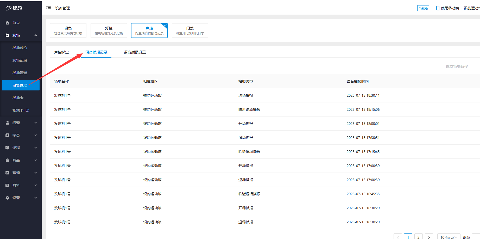The width and height of the screenshot is (480, 239).
Task: Click the 搜索场地名称 search field
Action: coord(461,66)
